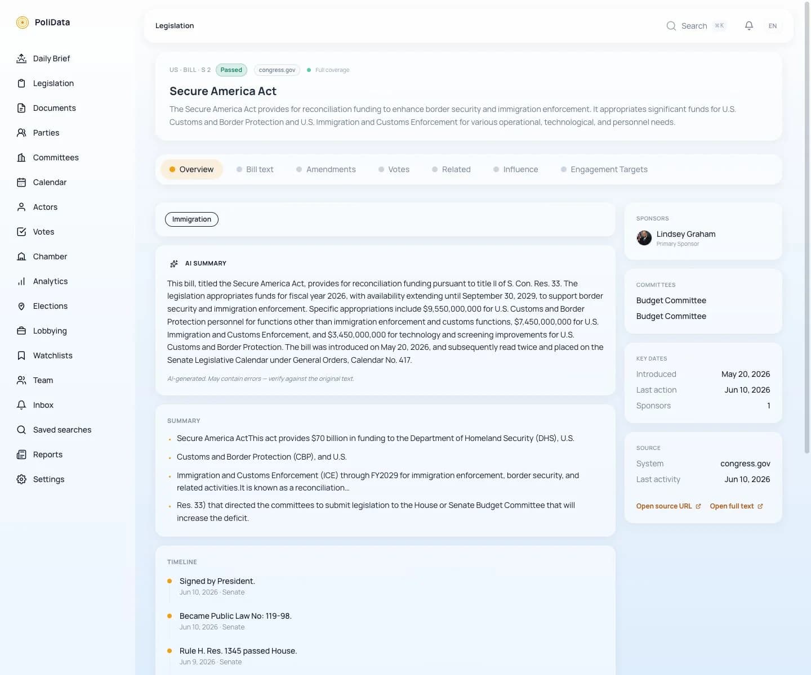The width and height of the screenshot is (811, 675).
Task: Click the Legislation breadcrumb in header
Action: tap(175, 26)
